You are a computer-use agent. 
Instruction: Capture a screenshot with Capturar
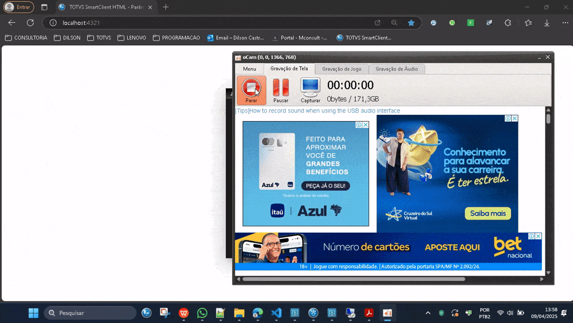[x=310, y=90]
